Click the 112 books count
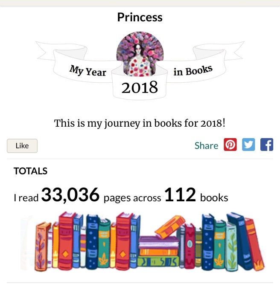 pos(180,196)
